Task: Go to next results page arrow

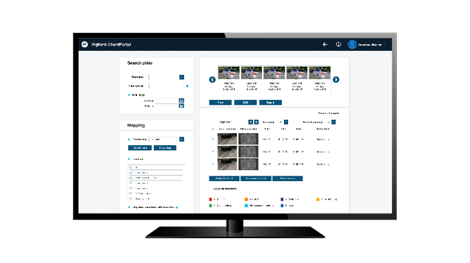Action: [x=256, y=122]
